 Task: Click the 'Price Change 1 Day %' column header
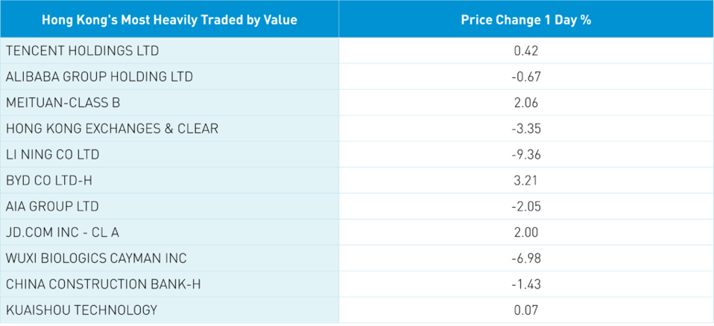(x=525, y=19)
